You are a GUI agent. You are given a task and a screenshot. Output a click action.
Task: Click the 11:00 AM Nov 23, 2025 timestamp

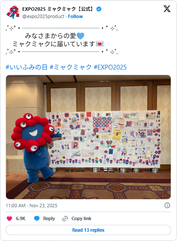pyautogui.click(x=31, y=206)
